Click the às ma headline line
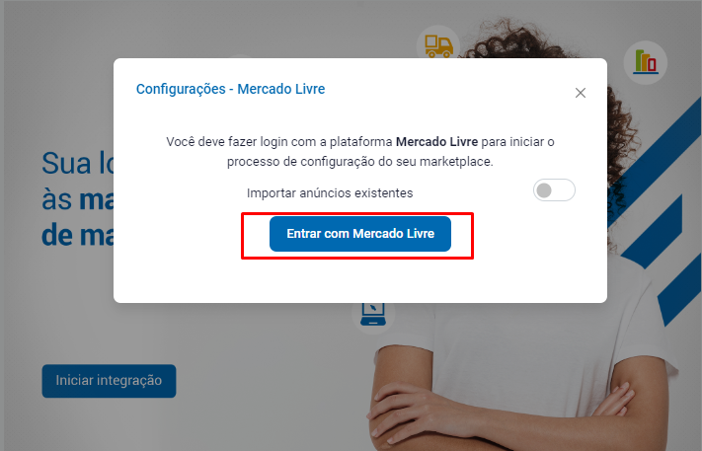 pos(77,199)
